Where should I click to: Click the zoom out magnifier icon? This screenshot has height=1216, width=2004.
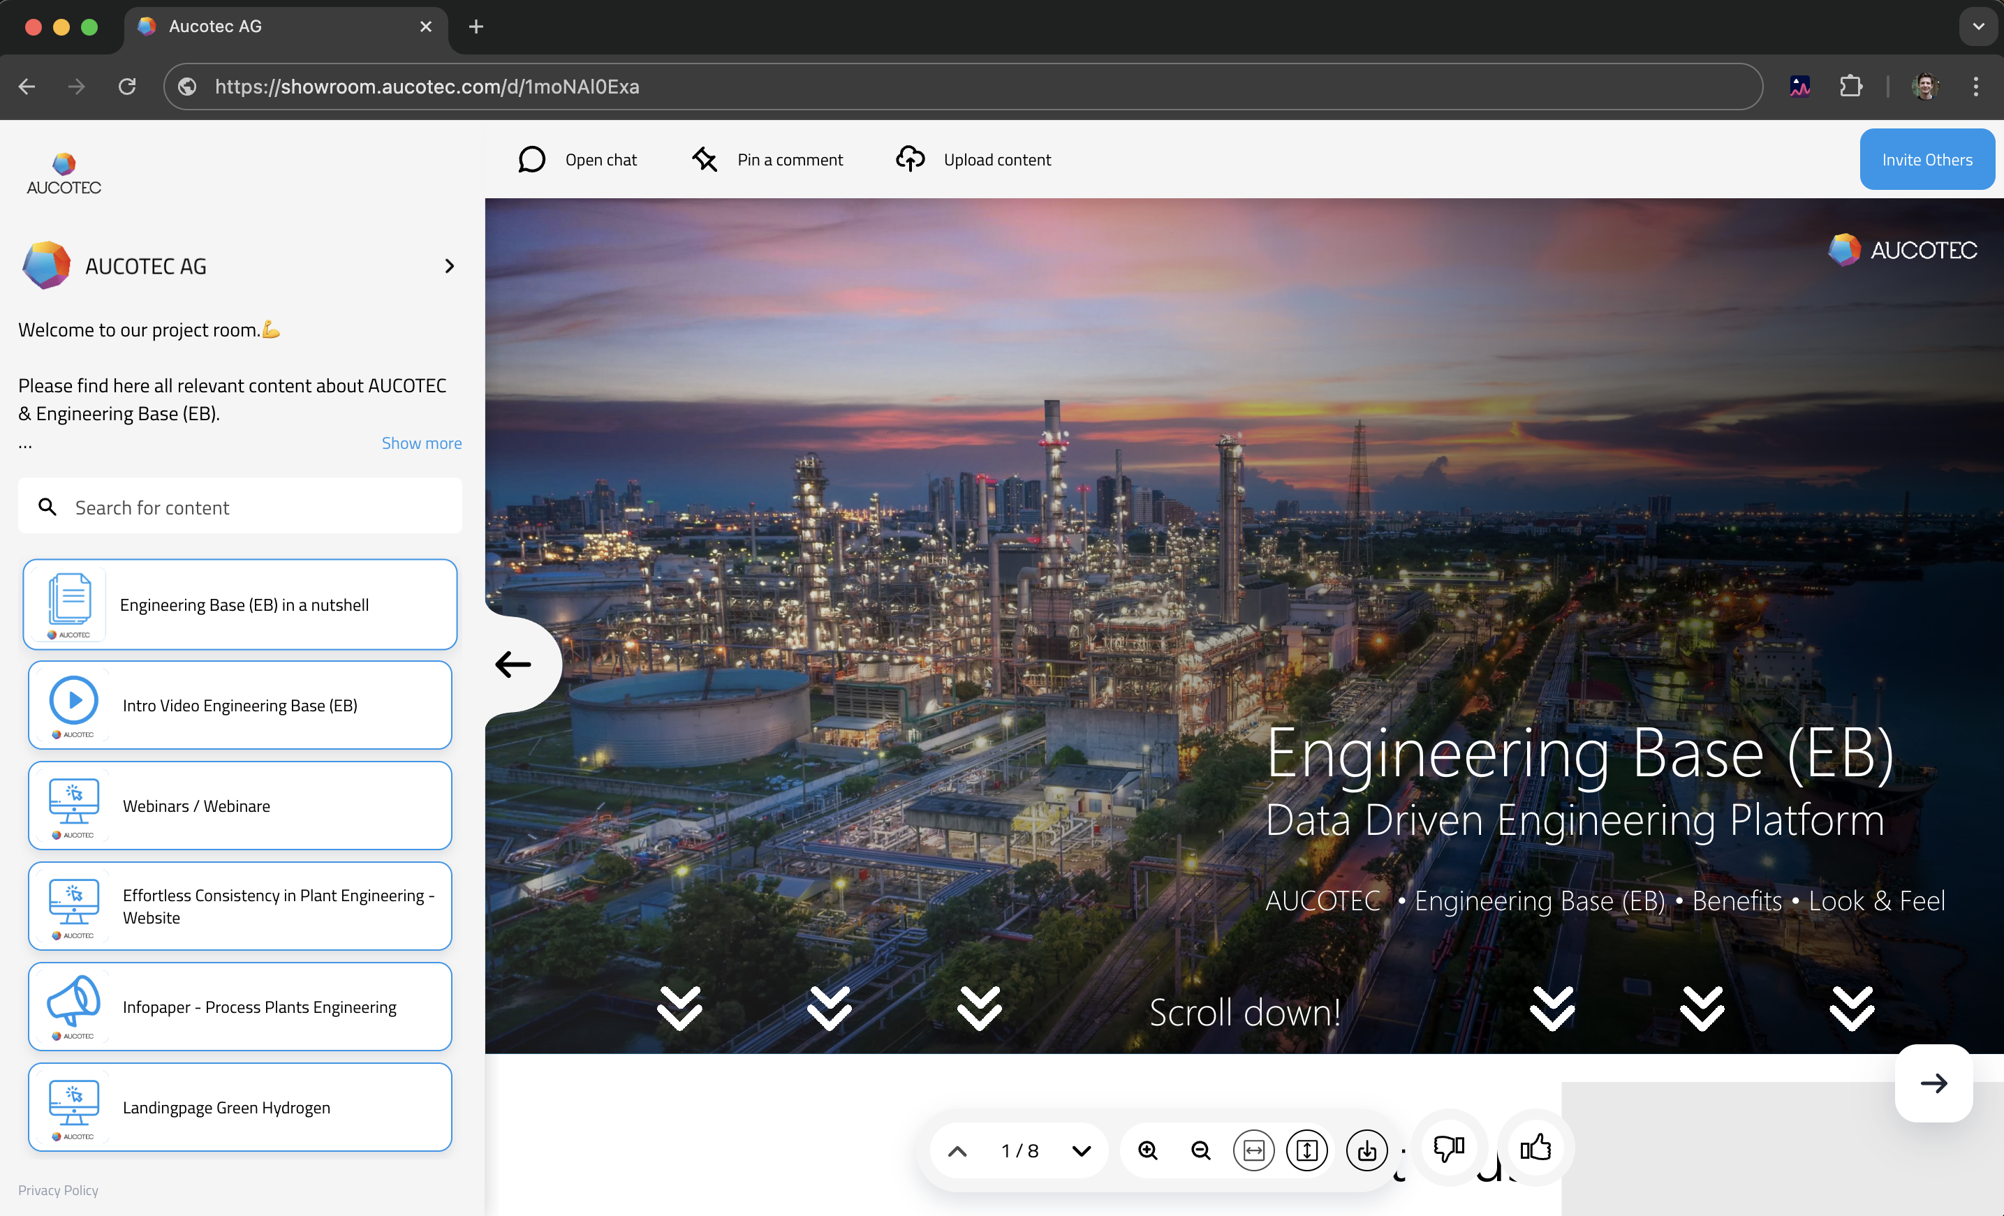(1200, 1150)
